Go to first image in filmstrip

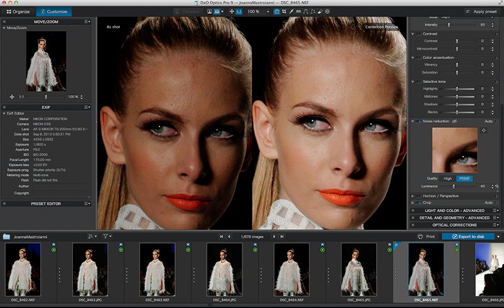point(221,237)
